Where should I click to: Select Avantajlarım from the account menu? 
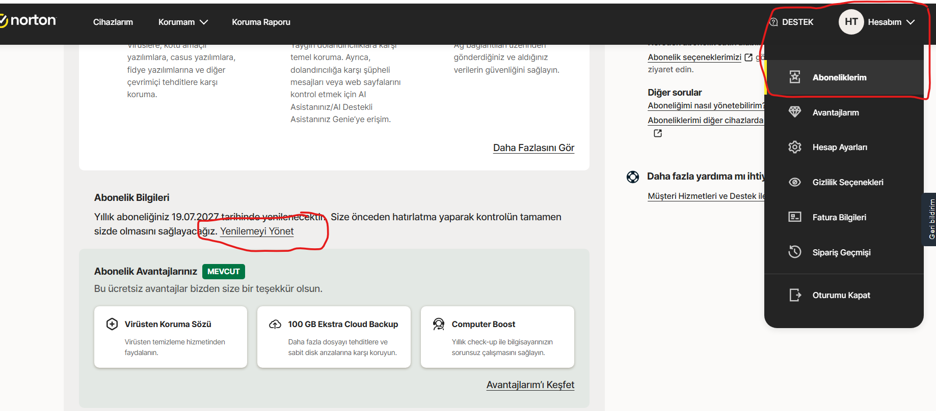[x=844, y=112]
